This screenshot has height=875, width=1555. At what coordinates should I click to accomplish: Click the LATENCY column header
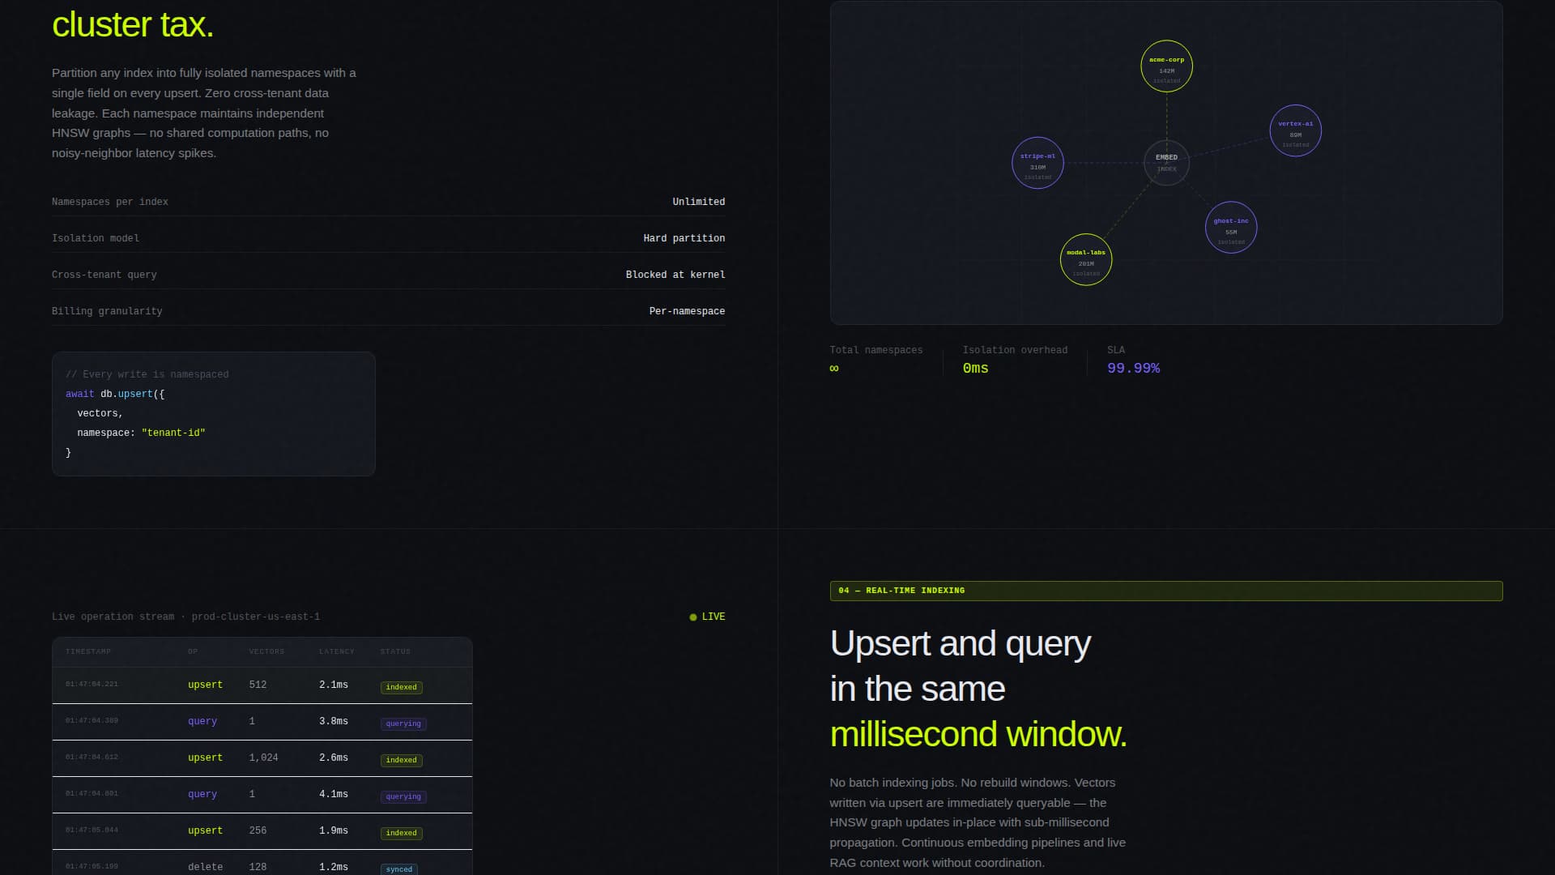coord(337,651)
